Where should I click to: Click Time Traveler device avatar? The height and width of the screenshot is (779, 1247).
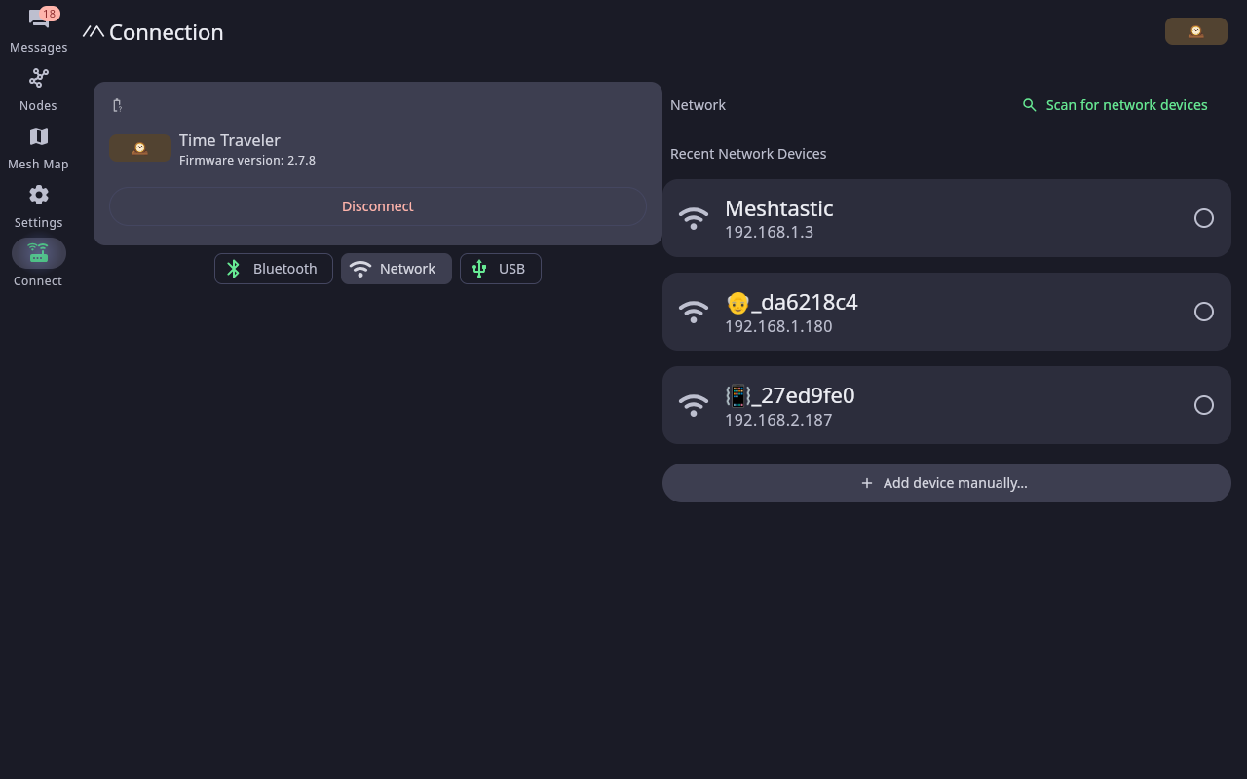[x=140, y=148]
